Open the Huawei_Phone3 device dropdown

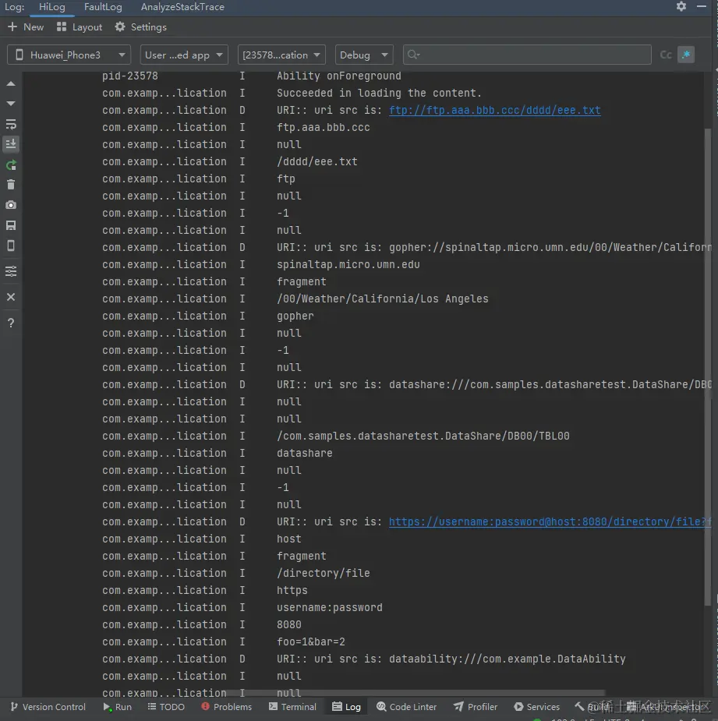click(x=69, y=55)
